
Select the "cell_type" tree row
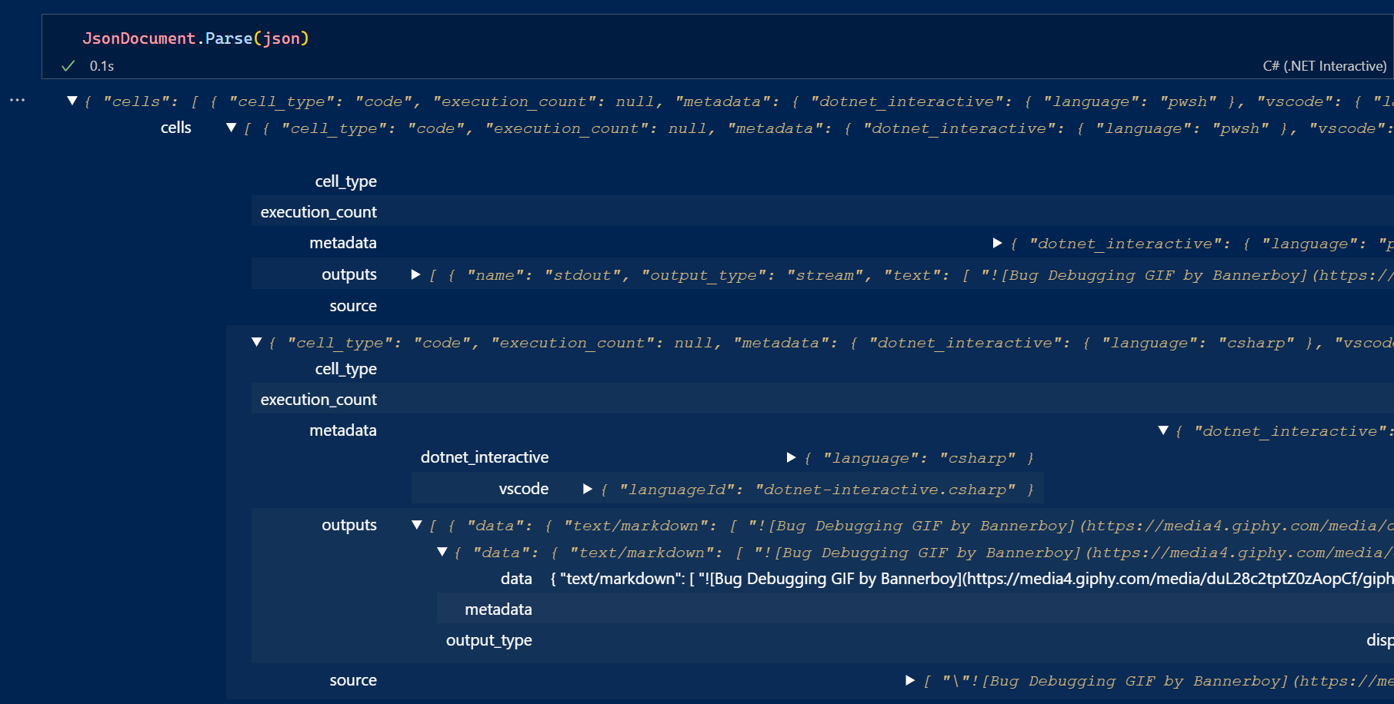point(346,181)
